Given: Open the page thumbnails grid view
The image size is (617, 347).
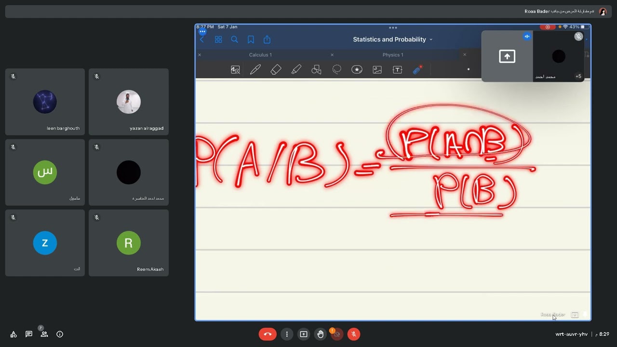Looking at the screenshot, I should click(x=218, y=40).
